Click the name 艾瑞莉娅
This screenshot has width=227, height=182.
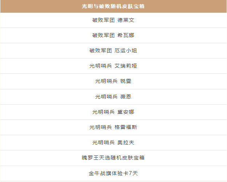click(x=126, y=66)
